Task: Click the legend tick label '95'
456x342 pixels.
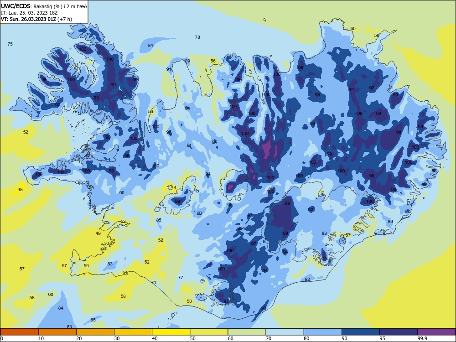Action: pyautogui.click(x=383, y=338)
